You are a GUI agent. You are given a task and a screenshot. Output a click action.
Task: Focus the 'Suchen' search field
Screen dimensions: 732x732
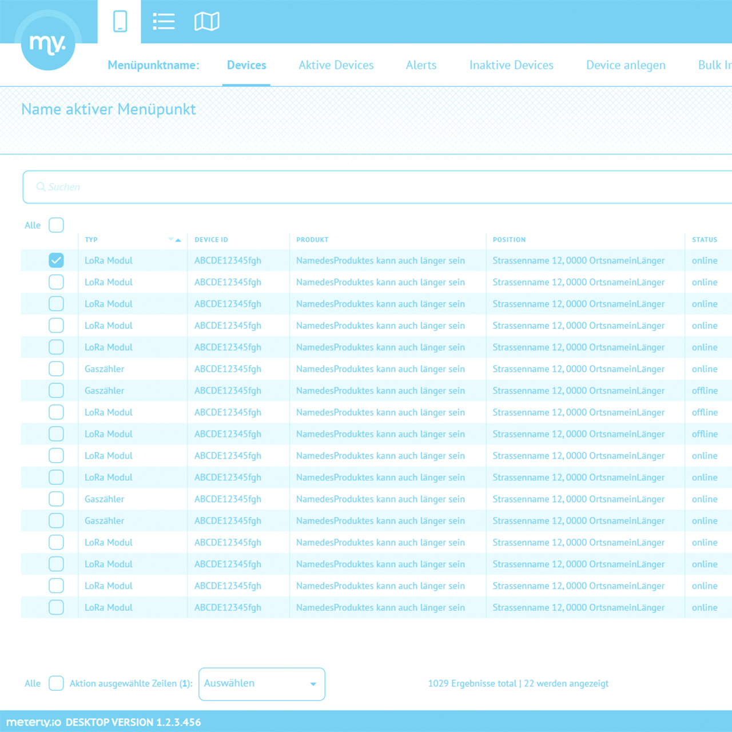pyautogui.click(x=377, y=187)
